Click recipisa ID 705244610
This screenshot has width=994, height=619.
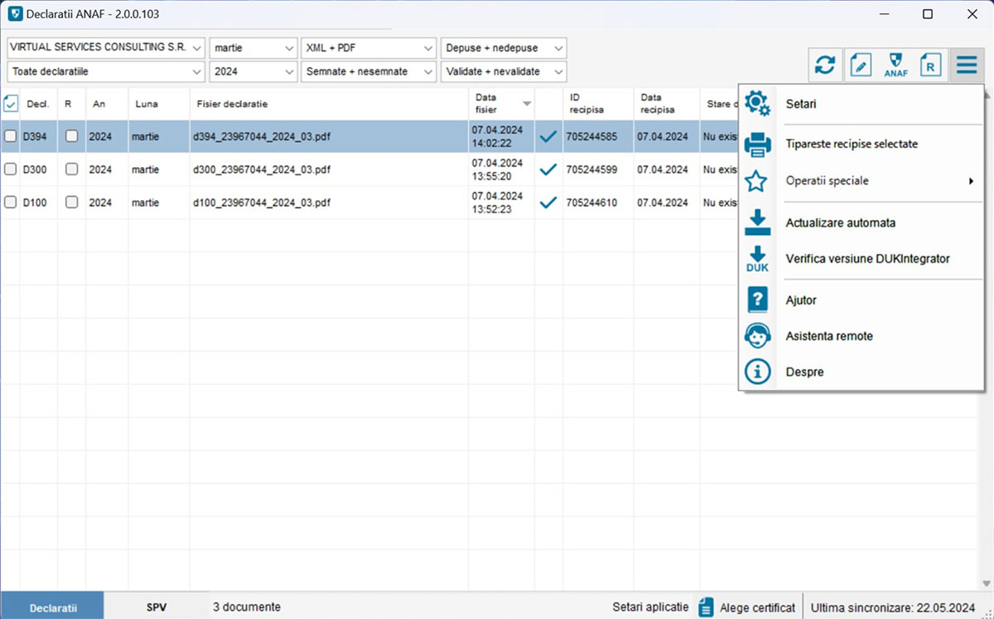coord(591,203)
